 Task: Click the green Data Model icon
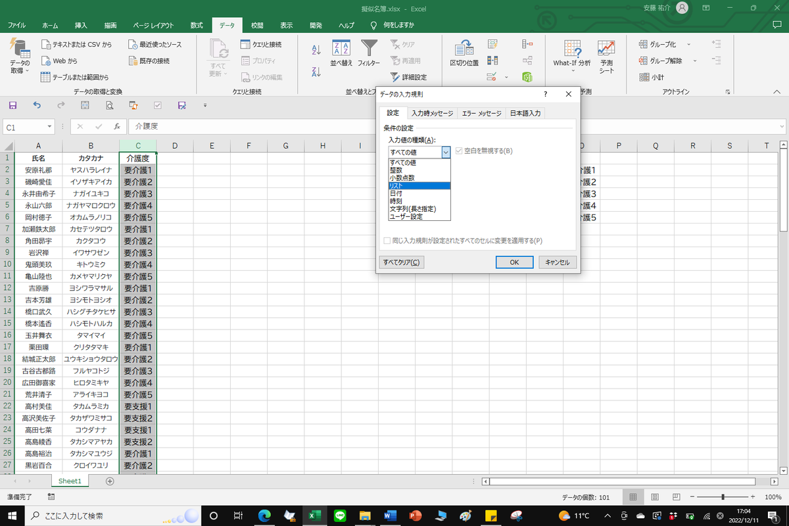(x=527, y=77)
